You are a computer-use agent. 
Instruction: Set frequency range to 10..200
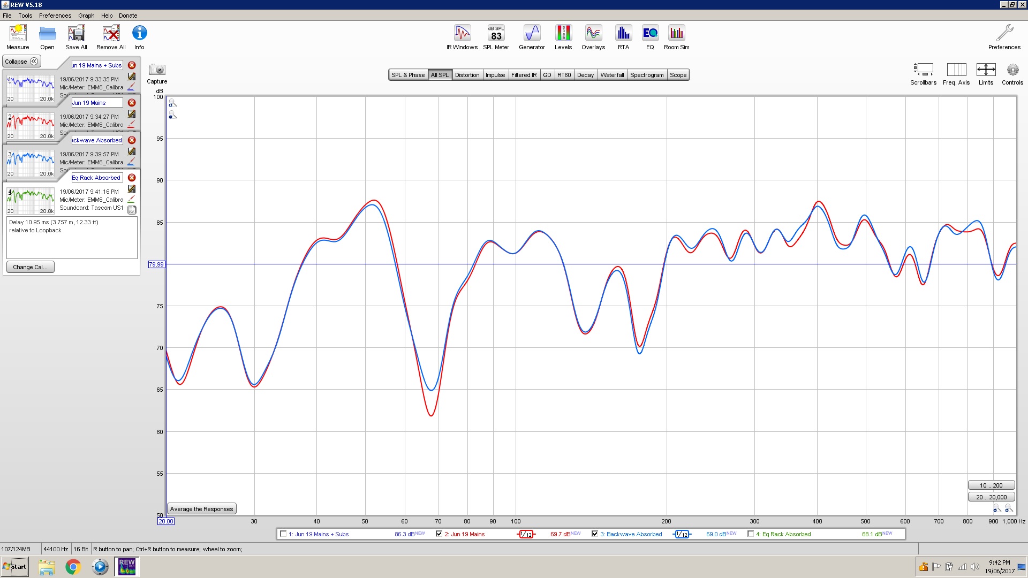(x=991, y=485)
